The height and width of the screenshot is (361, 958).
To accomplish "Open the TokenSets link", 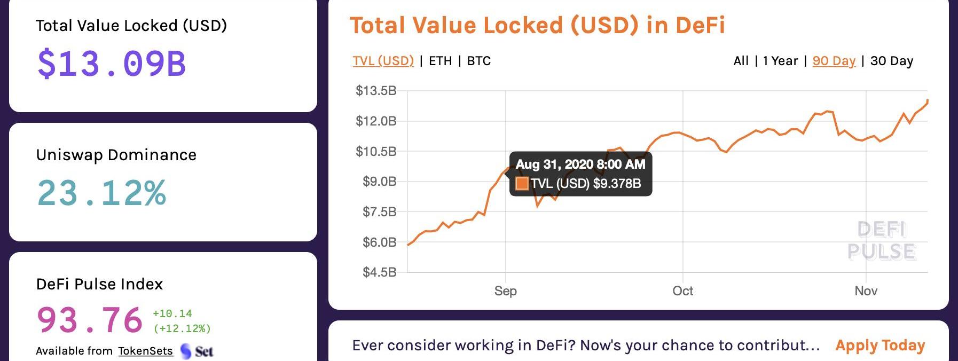I will tap(145, 351).
